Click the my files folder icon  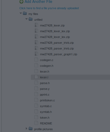point(25,13)
